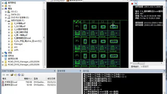Select the second RCAD_DWG_Manager_v20120206 folder
Viewport: 167px width, 94px height.
coord(23,64)
